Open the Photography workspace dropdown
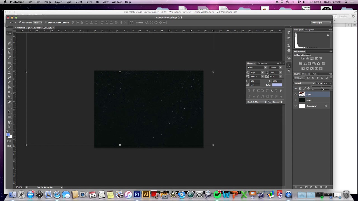The image size is (358, 201). pyautogui.click(x=321, y=23)
